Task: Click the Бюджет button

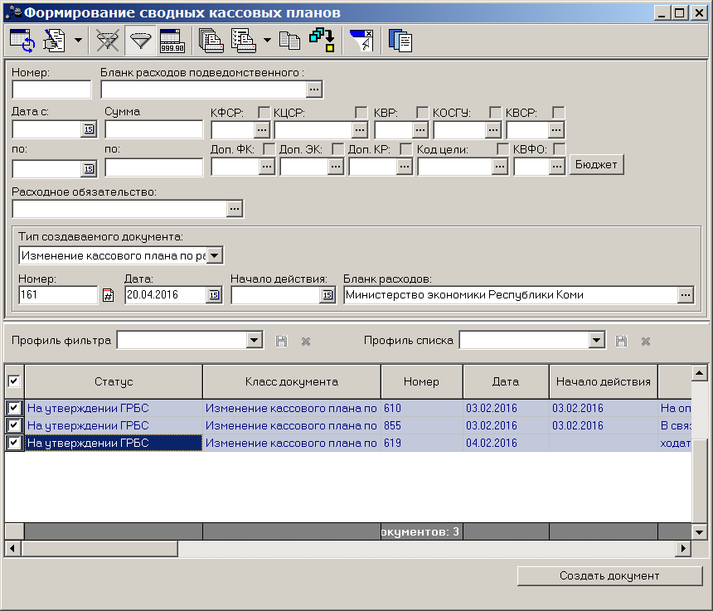Action: [x=596, y=165]
